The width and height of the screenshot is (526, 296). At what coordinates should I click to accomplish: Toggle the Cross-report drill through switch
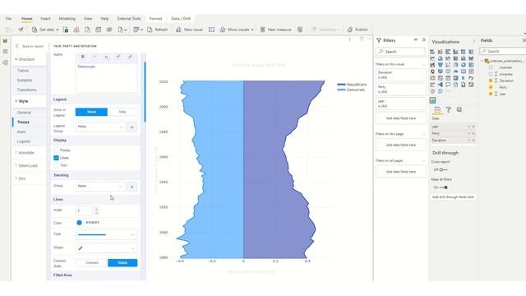443,170
